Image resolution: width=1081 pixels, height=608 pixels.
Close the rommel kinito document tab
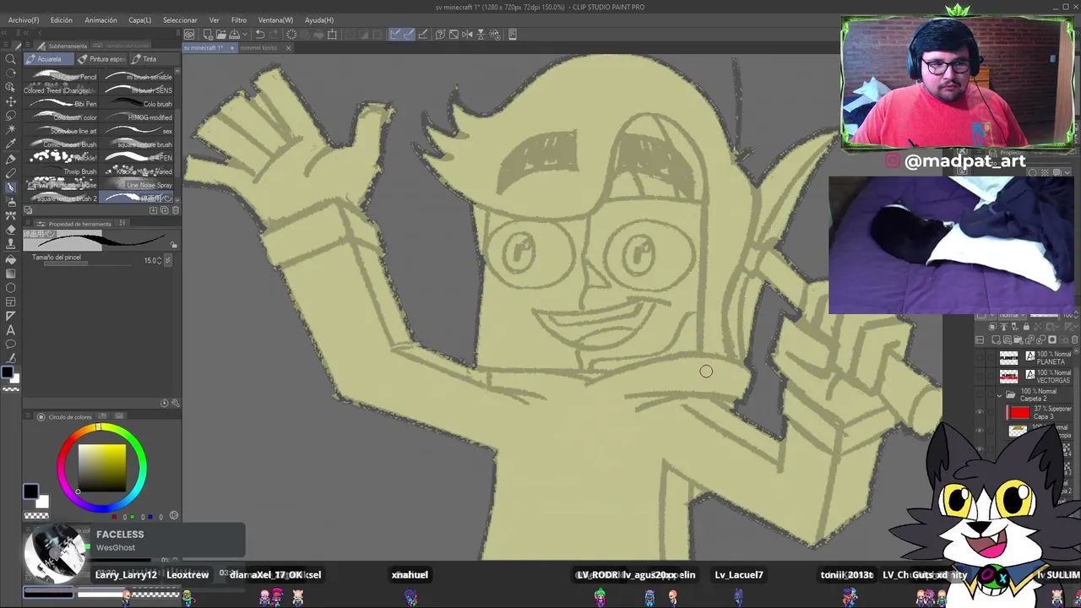pos(288,48)
